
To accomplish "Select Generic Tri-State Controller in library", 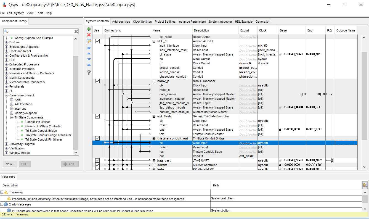I will coord(43,126).
